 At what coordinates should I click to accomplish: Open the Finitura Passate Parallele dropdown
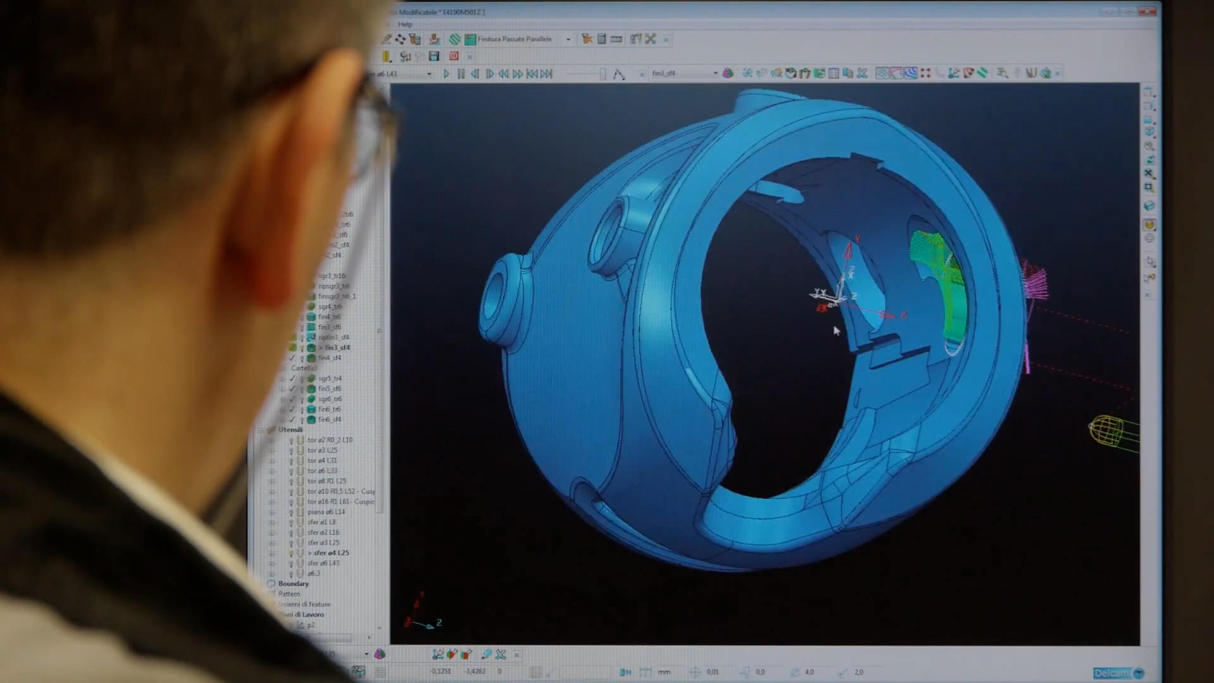click(x=568, y=39)
